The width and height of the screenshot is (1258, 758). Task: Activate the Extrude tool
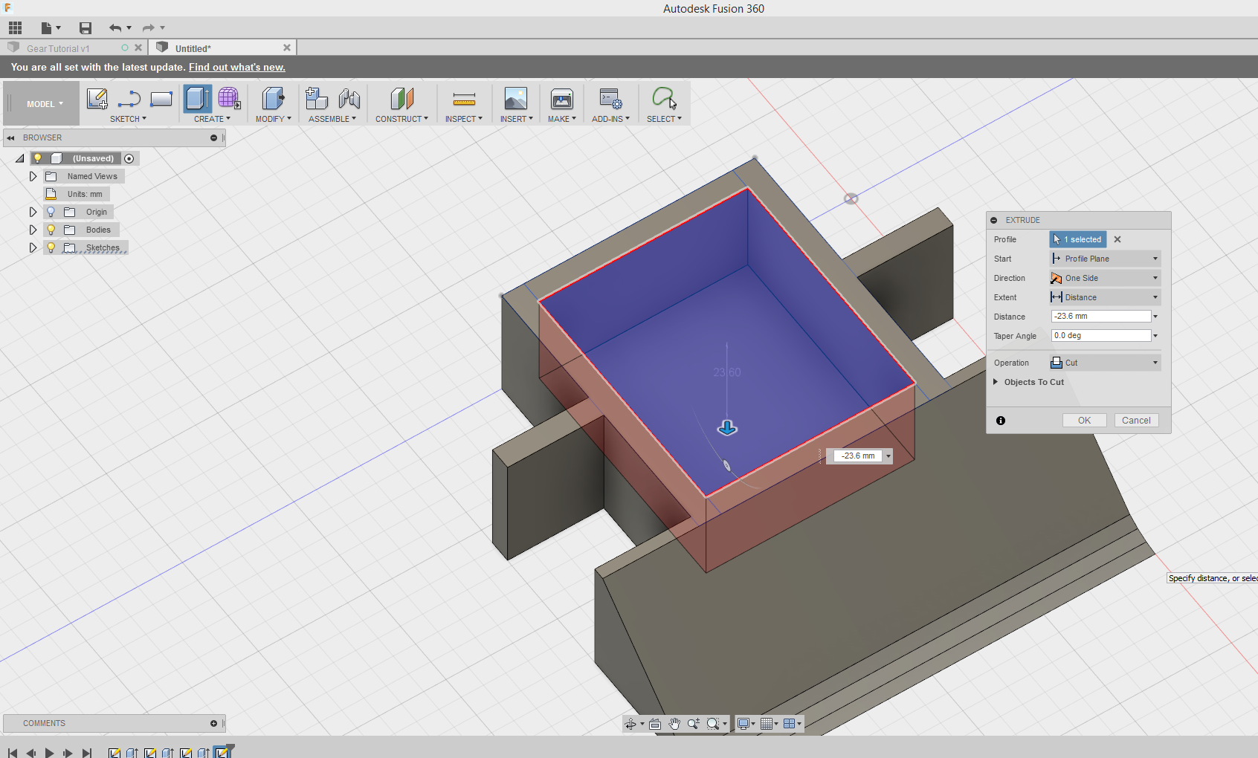point(196,99)
